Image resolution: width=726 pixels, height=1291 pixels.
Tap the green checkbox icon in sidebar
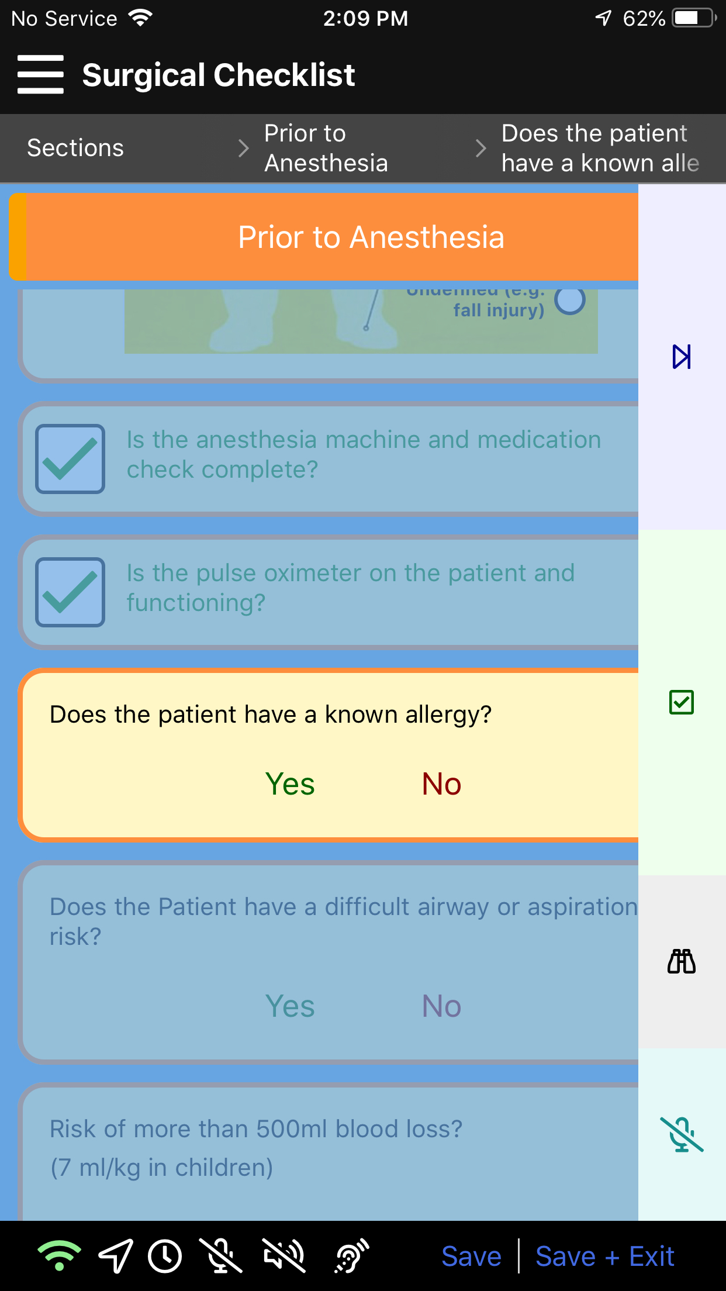coord(682,702)
